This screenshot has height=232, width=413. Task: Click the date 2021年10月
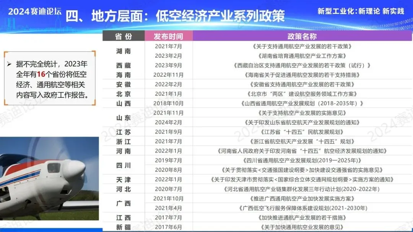coord(169,198)
